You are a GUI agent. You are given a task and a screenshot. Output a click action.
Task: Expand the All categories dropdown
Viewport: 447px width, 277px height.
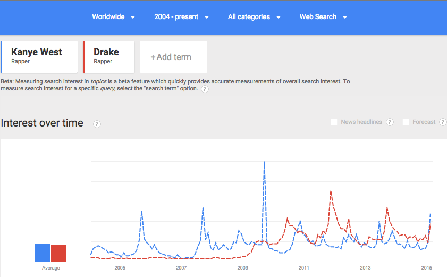(254, 17)
